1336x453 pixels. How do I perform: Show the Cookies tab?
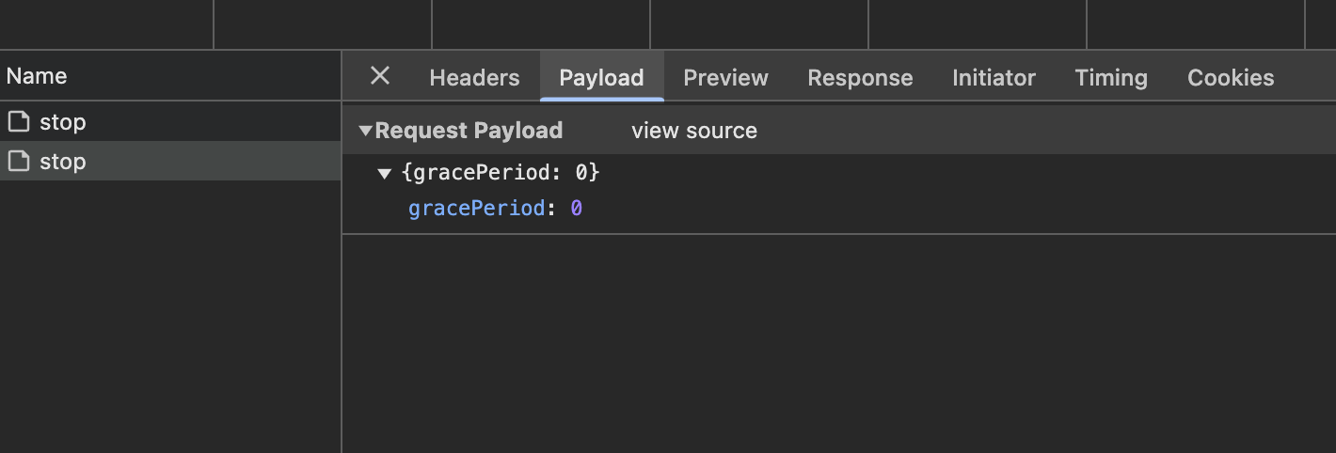1231,78
